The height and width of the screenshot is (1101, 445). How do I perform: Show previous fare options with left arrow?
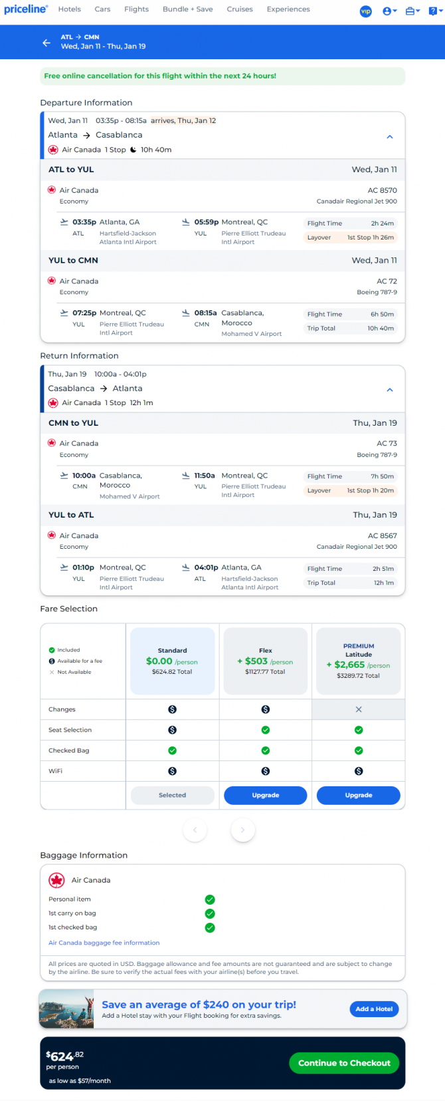195,830
